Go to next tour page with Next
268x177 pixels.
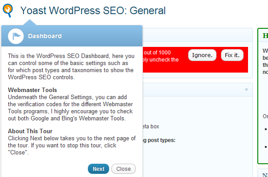[x=98, y=169]
